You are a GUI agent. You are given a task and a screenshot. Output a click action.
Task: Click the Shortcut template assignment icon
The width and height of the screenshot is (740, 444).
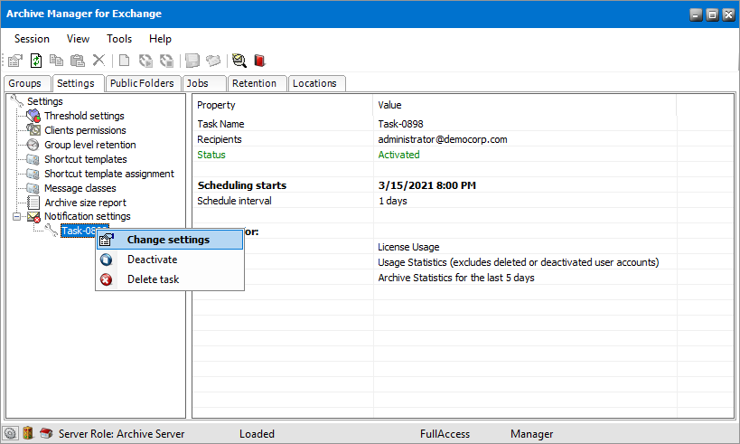point(33,174)
